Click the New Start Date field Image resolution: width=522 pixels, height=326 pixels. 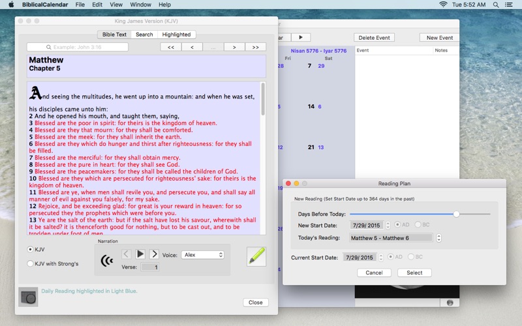tap(367, 225)
